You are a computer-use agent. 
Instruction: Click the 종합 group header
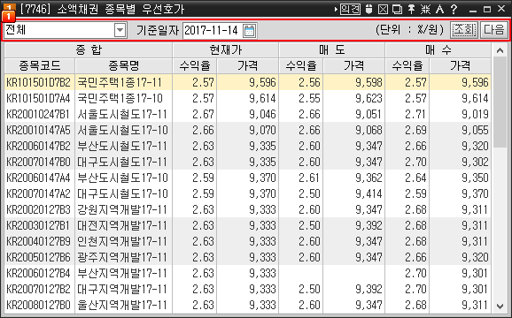pos(89,50)
